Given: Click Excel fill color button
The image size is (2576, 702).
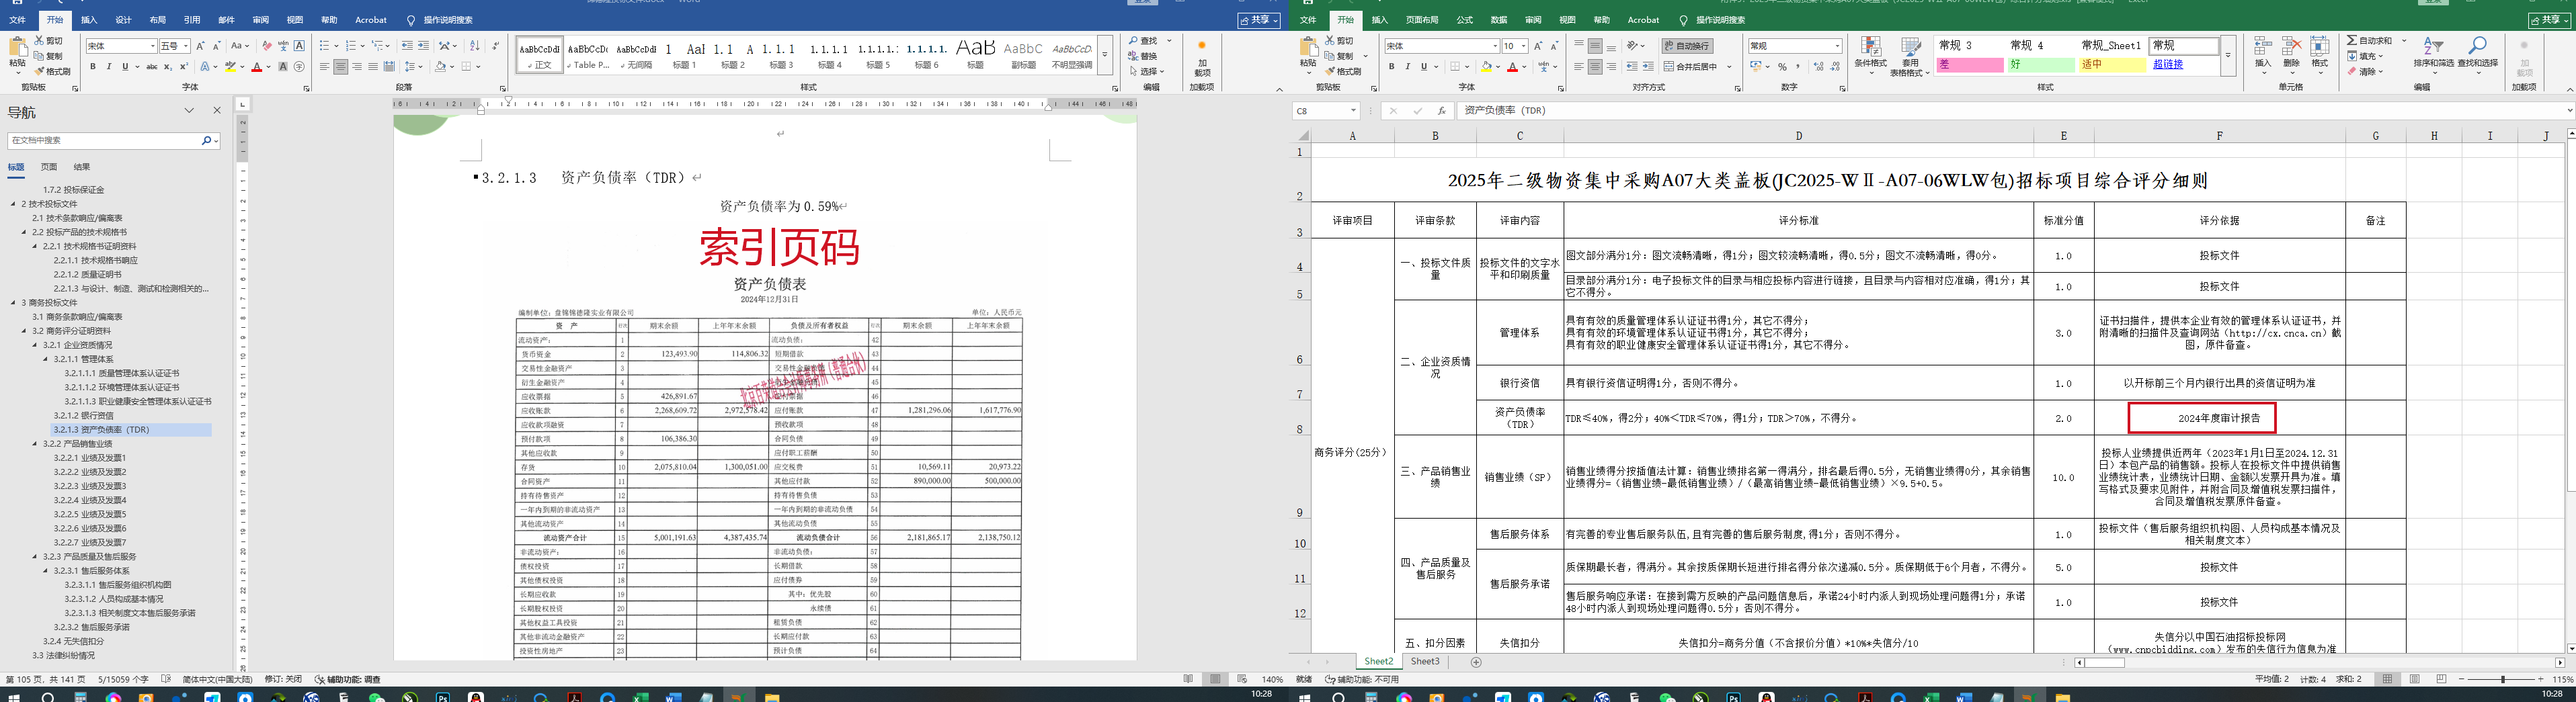Looking at the screenshot, I should coord(1487,67).
